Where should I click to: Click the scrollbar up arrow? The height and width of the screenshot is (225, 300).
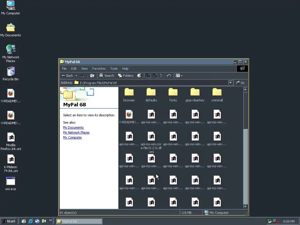coord(245,89)
